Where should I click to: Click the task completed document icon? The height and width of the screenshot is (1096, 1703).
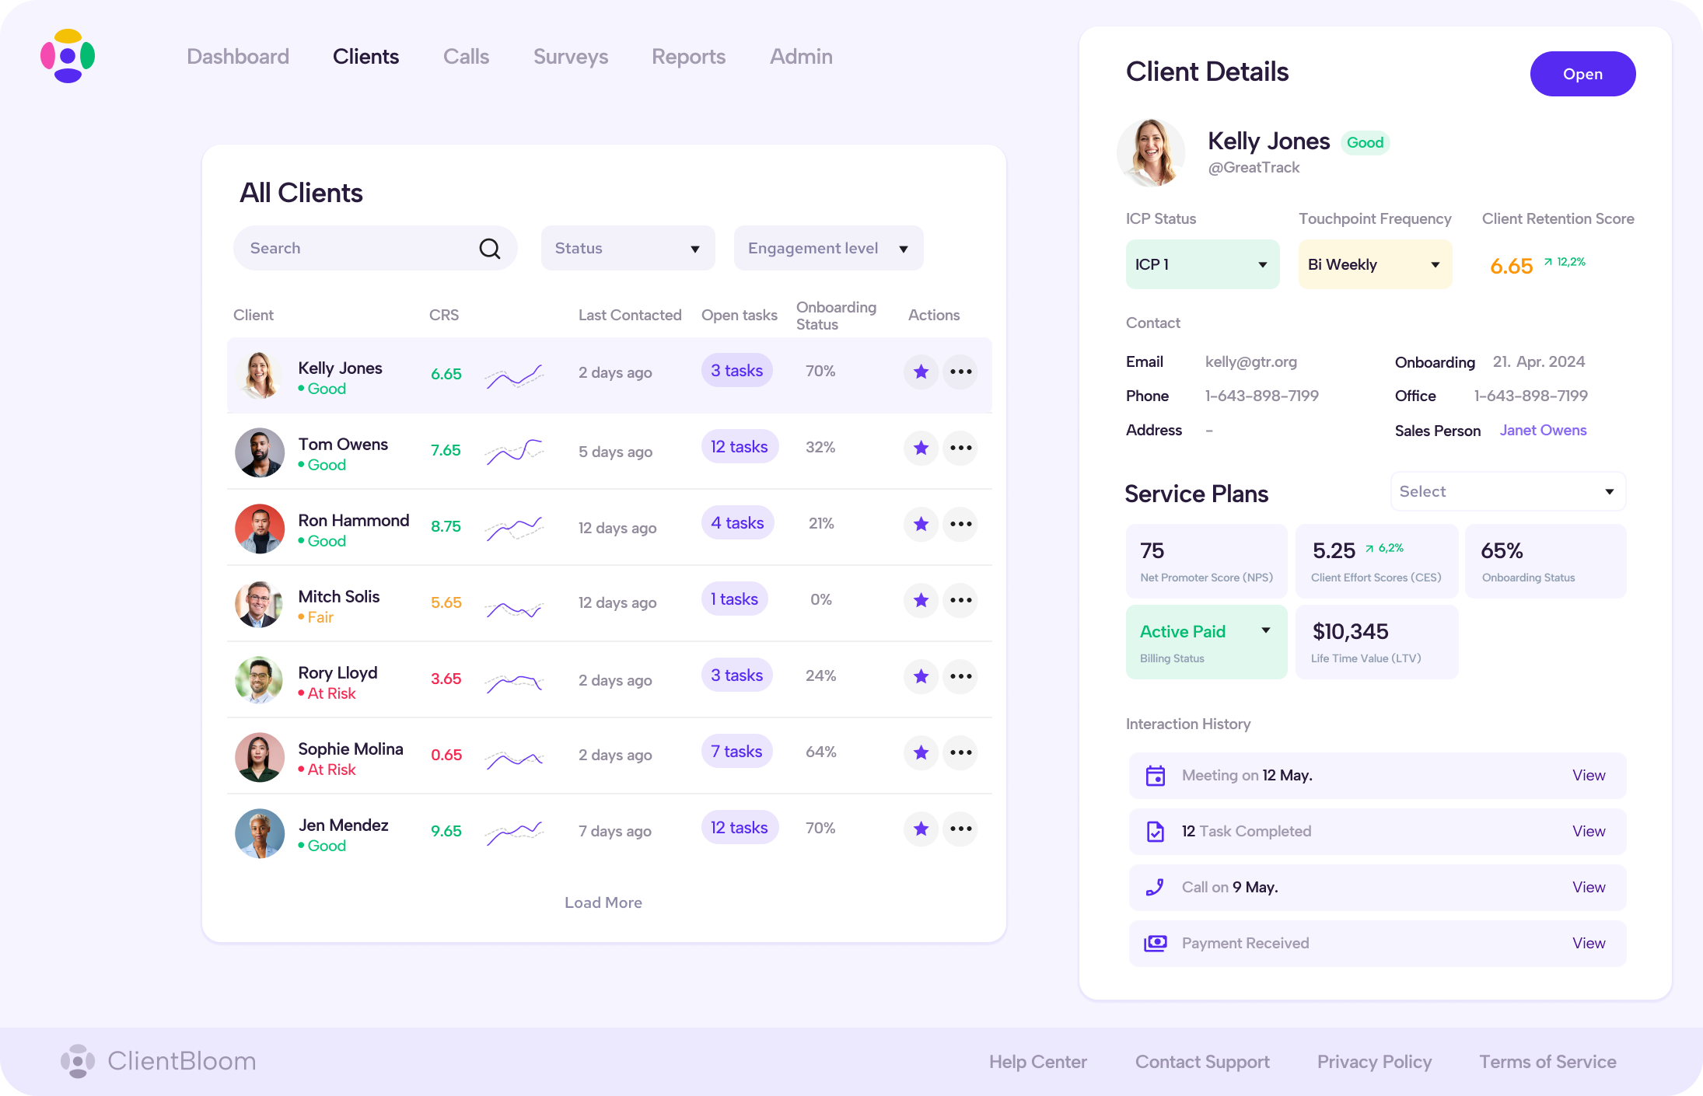tap(1156, 832)
